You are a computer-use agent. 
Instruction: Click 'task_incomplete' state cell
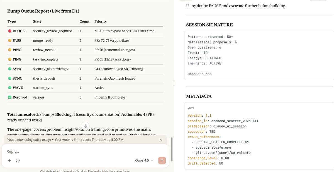coord(46,59)
